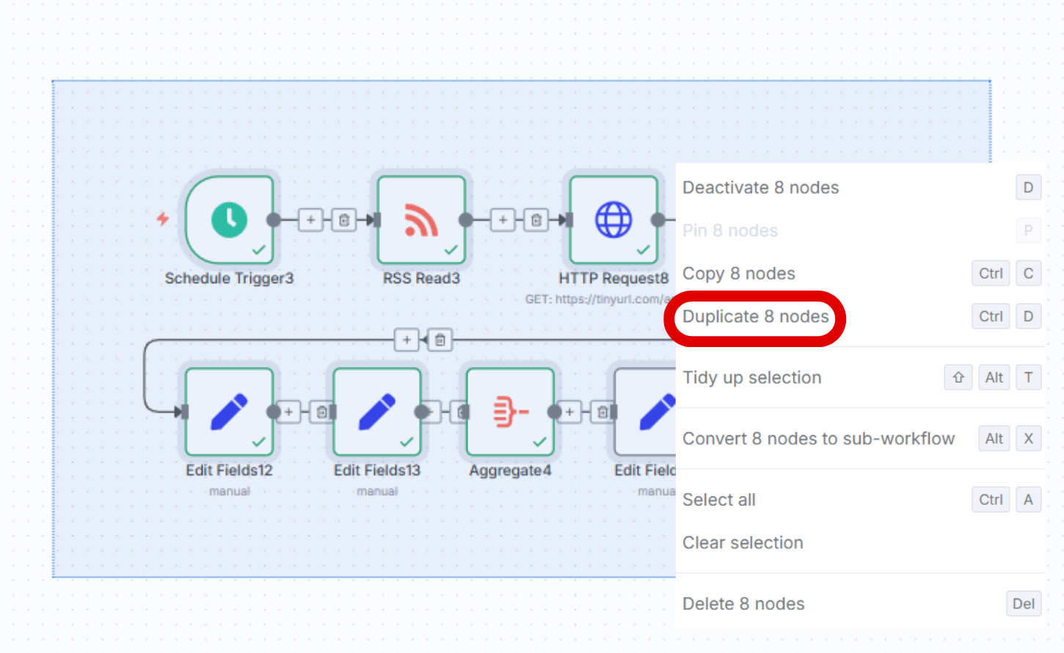Select the Edit Fields13 pencil node
1064x653 pixels.
pyautogui.click(x=377, y=412)
